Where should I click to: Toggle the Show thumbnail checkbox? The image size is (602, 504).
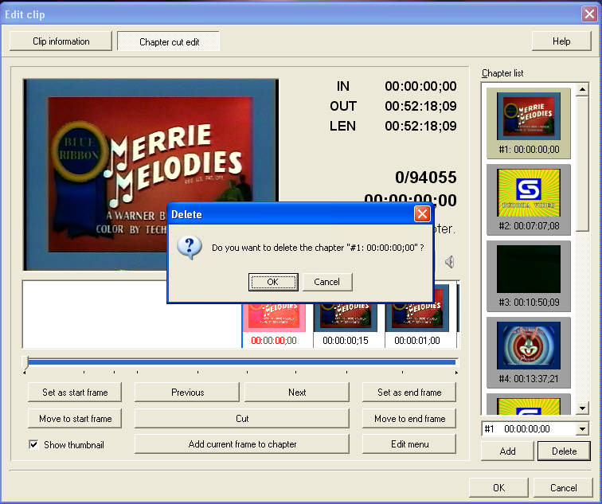coord(33,444)
